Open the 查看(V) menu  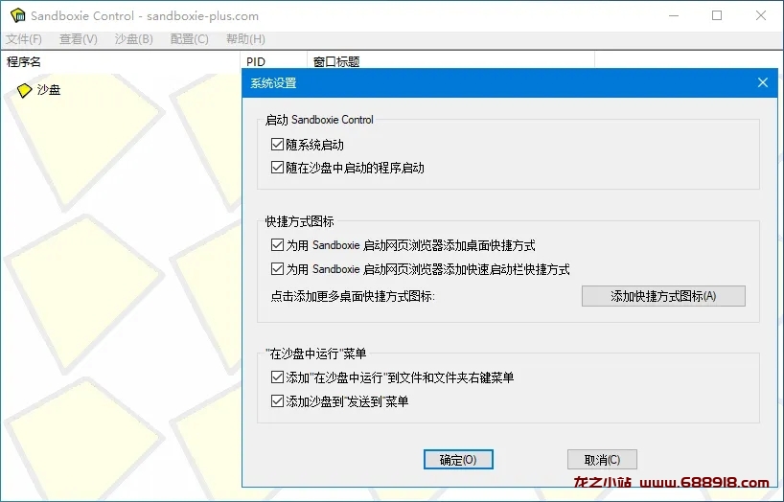pyautogui.click(x=79, y=39)
